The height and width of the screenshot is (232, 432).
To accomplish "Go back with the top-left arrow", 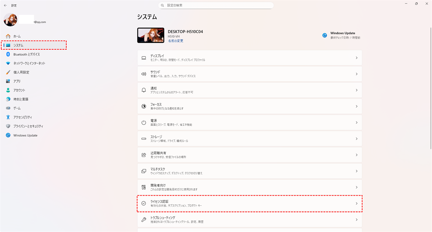I will [5, 5].
